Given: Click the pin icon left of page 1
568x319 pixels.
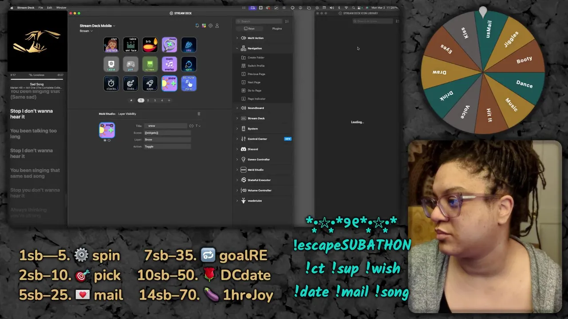Looking at the screenshot, I should 131,101.
